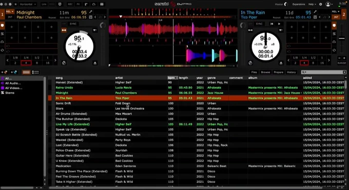Select the Stems crate in sidebar
The width and height of the screenshot is (349, 190).
10,93
